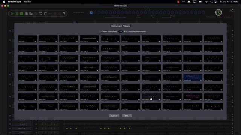Viewport: 241px width, 135px height.
Task: Create a new file from the toolbar
Action: pyautogui.click(x=26, y=13)
